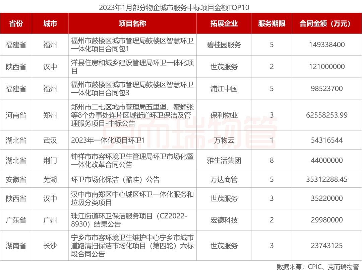Viewport: 362px width, 273px height.
Task: Select the company cell 碧桂园服务
Action: point(224,45)
